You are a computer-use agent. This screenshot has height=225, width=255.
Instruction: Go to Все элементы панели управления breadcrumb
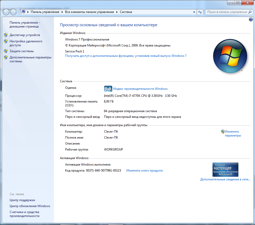[89, 12]
